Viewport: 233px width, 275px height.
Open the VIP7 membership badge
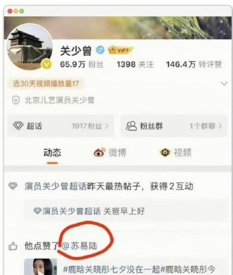tap(120, 50)
